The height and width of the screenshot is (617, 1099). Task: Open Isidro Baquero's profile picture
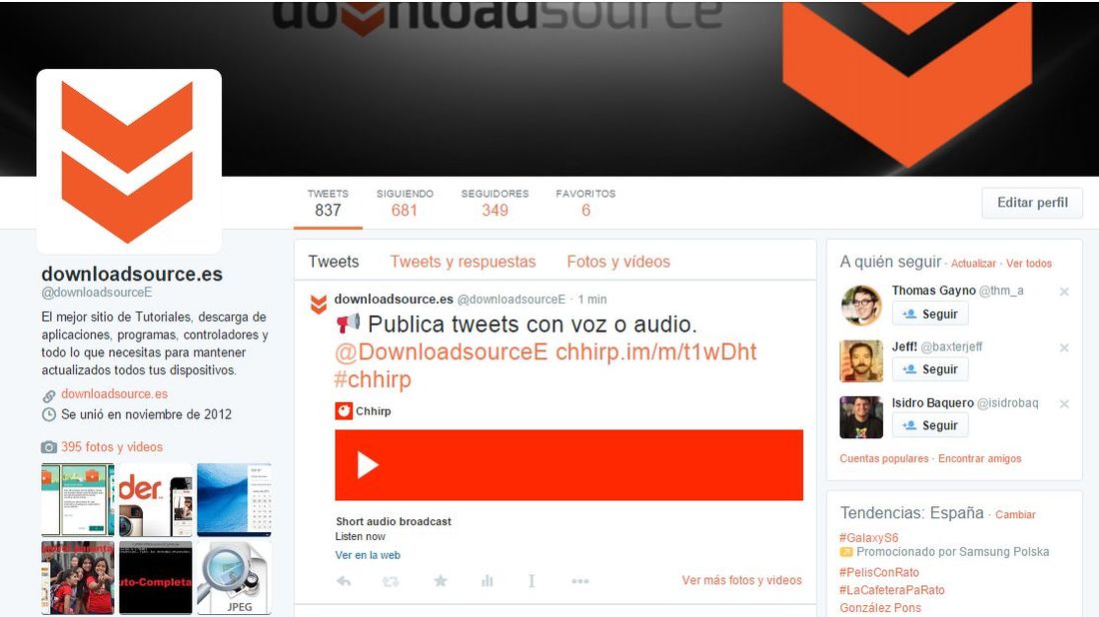tap(861, 417)
